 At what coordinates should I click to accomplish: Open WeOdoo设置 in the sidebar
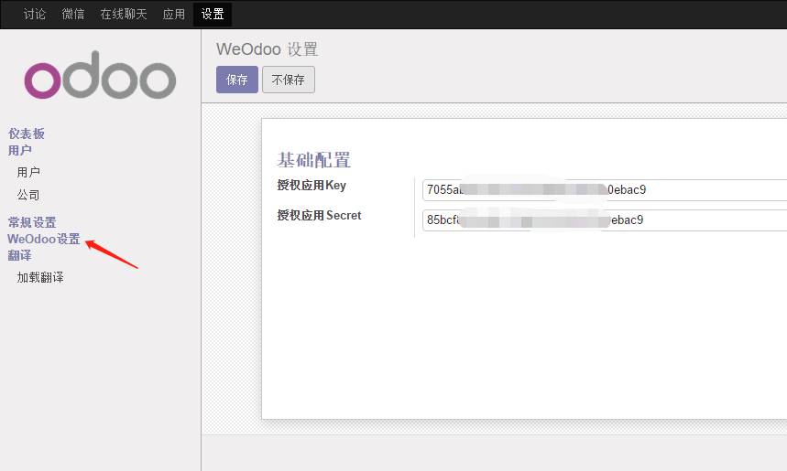(44, 239)
